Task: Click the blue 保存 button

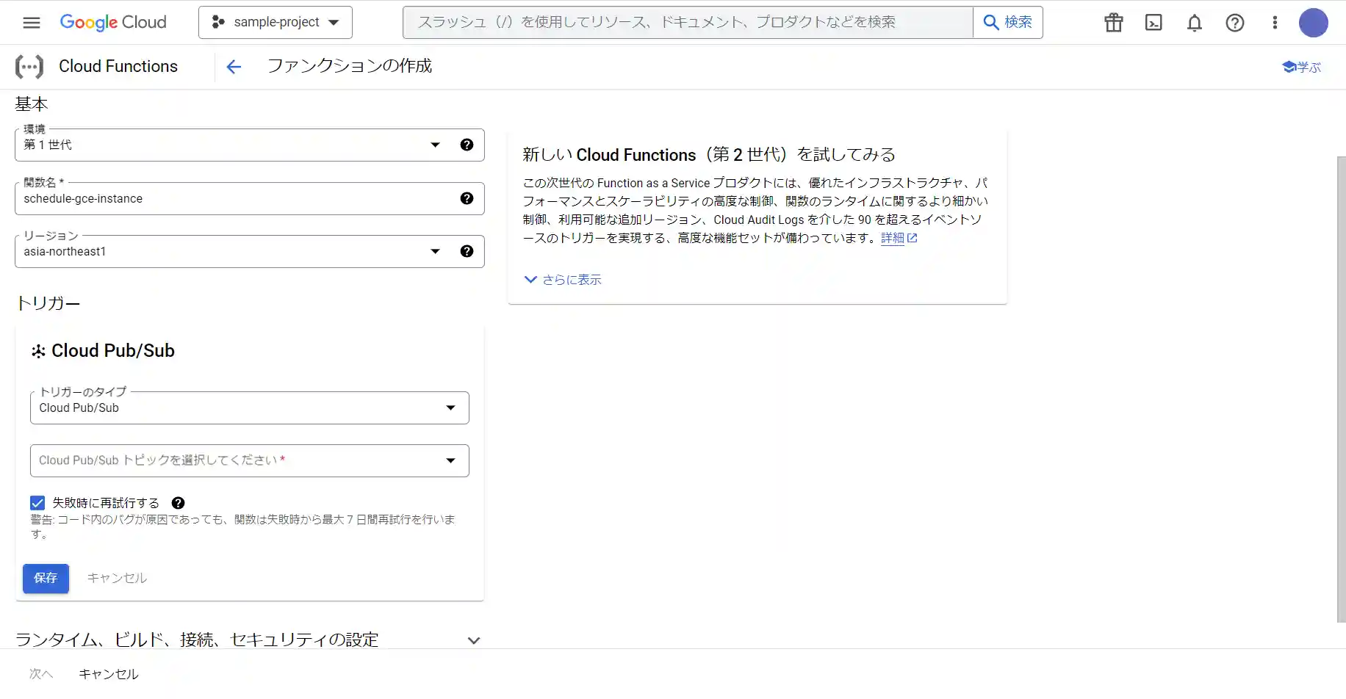Action: [x=46, y=579]
